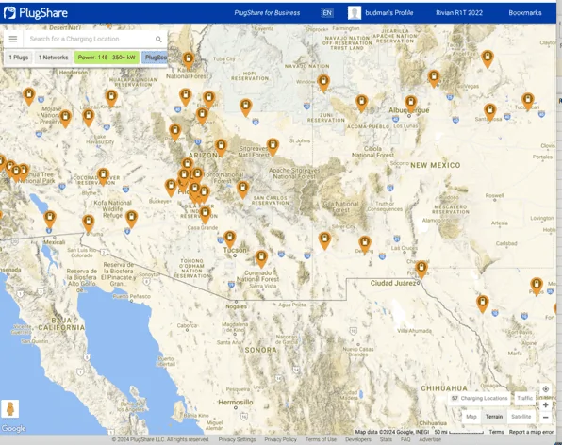The image size is (562, 445).
Task: Click the PlugShare logo
Action: point(36,13)
